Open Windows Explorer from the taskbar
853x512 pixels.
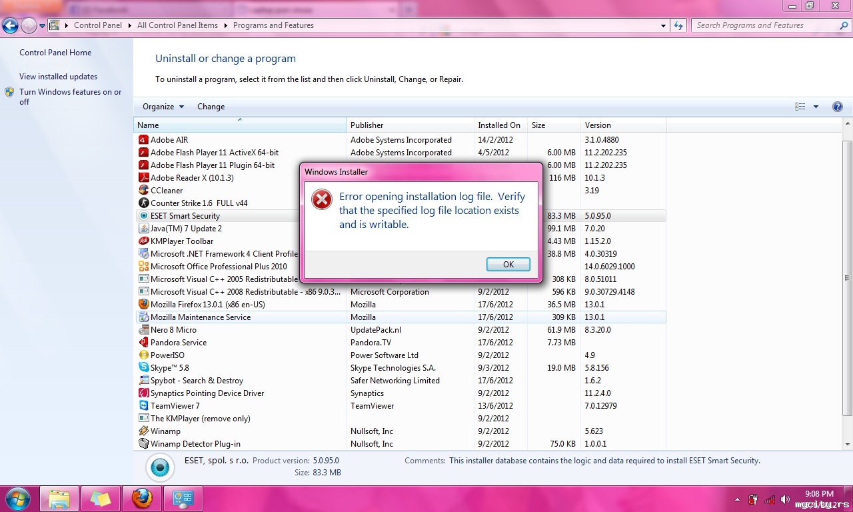[60, 498]
